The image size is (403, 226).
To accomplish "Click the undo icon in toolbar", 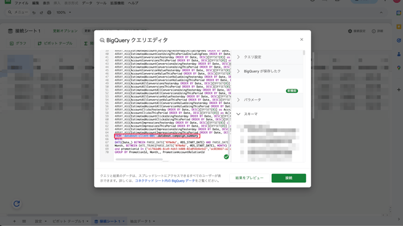I will point(34,12).
